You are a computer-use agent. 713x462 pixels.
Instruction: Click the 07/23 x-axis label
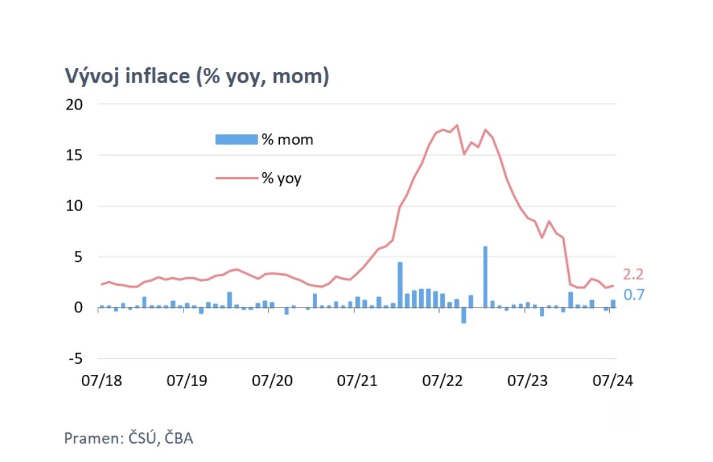coord(527,380)
